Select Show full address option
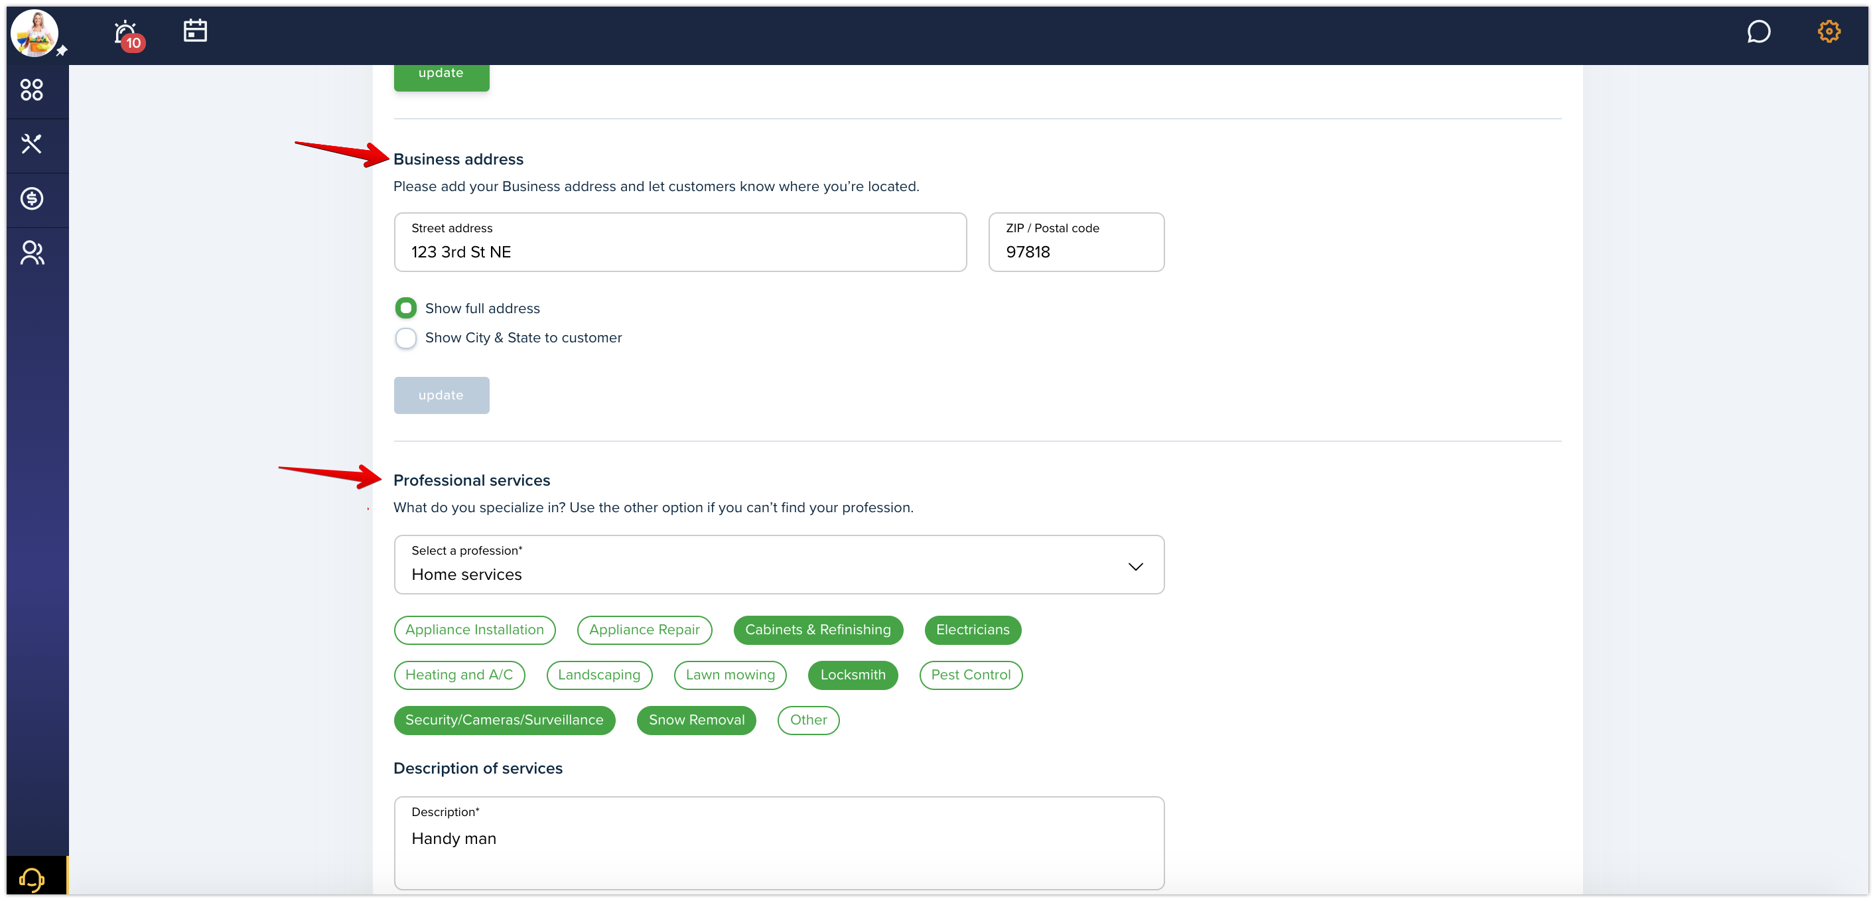Image resolution: width=1875 pixels, height=901 pixels. (405, 308)
